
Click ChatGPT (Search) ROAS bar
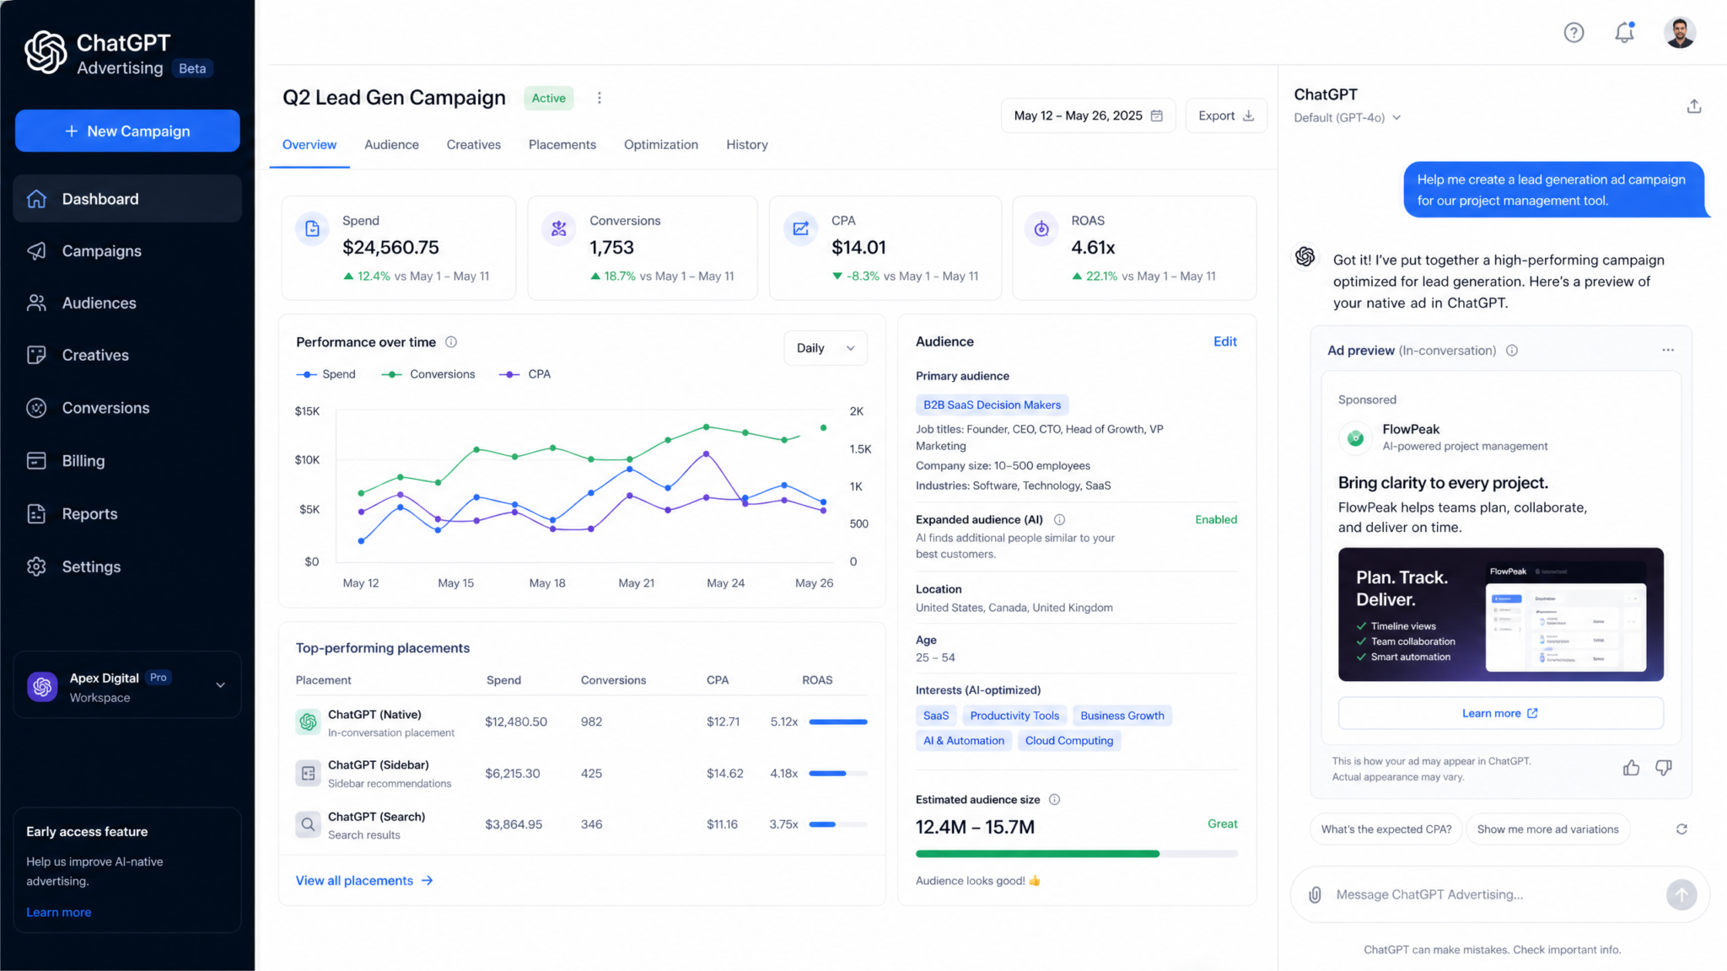(837, 824)
